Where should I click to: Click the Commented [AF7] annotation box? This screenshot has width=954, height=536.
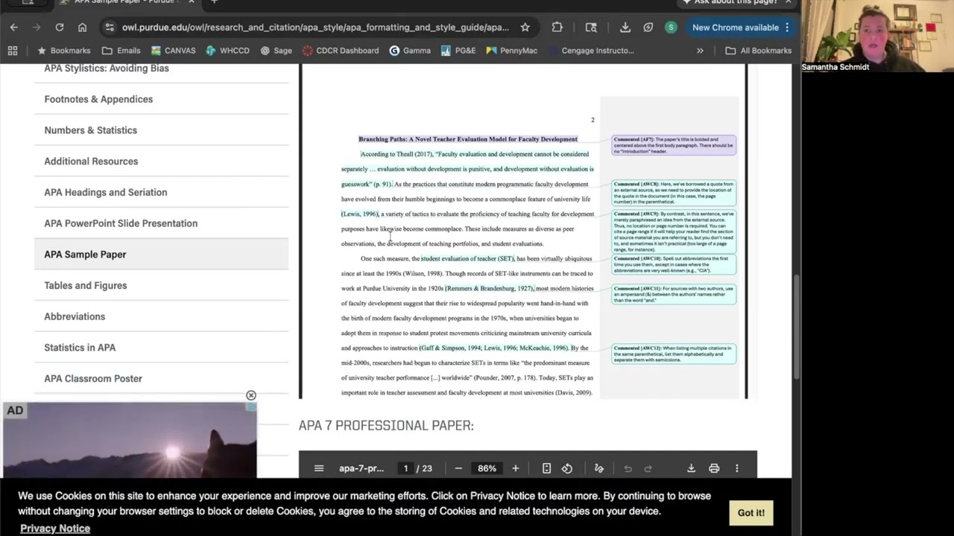click(x=674, y=145)
